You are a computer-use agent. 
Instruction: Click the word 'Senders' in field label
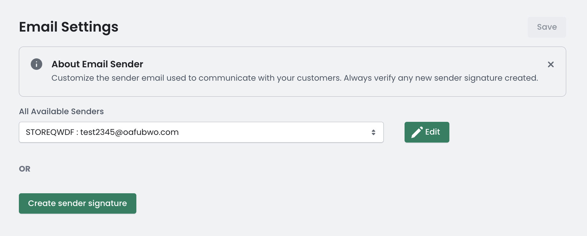click(x=87, y=111)
